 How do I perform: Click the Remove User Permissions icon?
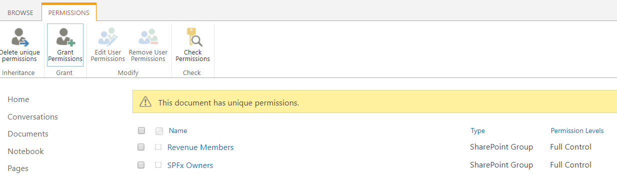coord(148,36)
